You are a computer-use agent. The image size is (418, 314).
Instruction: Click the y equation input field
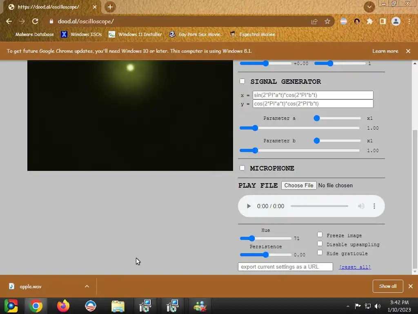click(x=313, y=103)
